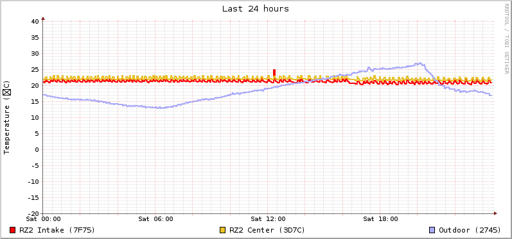The width and height of the screenshot is (512, 239).
Task: Click the Temperature y-axis title
Action: point(7,117)
